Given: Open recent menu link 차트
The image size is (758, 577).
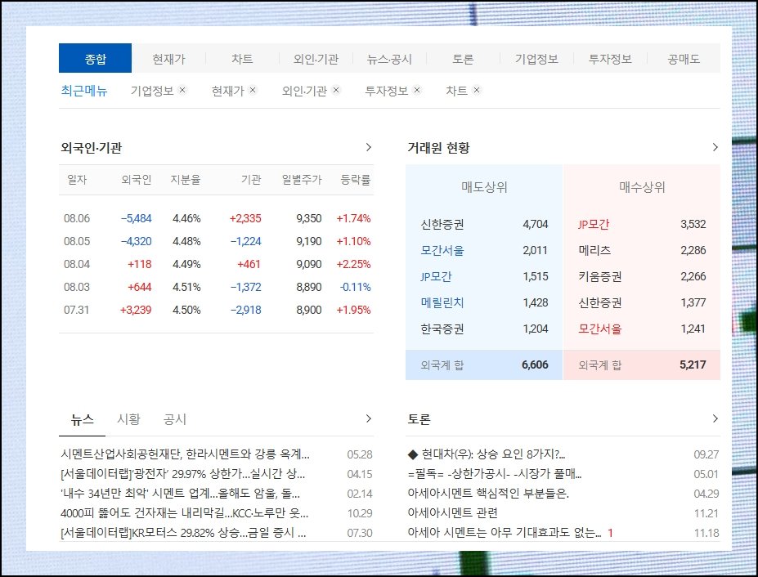Looking at the screenshot, I should (x=456, y=91).
